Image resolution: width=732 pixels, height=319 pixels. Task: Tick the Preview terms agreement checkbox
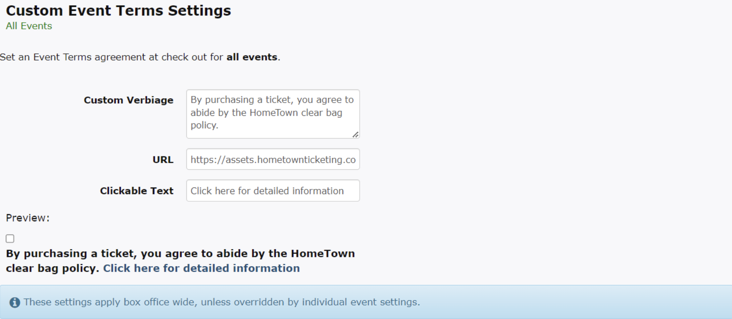coord(10,239)
